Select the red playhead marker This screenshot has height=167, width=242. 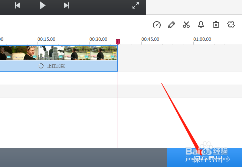click(x=118, y=42)
